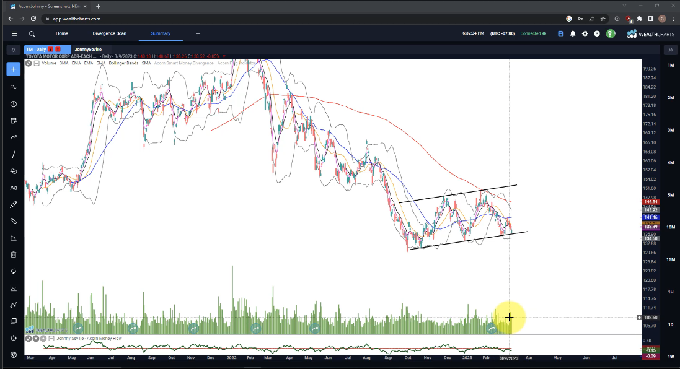The image size is (680, 369).
Task: Click the globe icon at sidebar bottom
Action: (x=14, y=355)
